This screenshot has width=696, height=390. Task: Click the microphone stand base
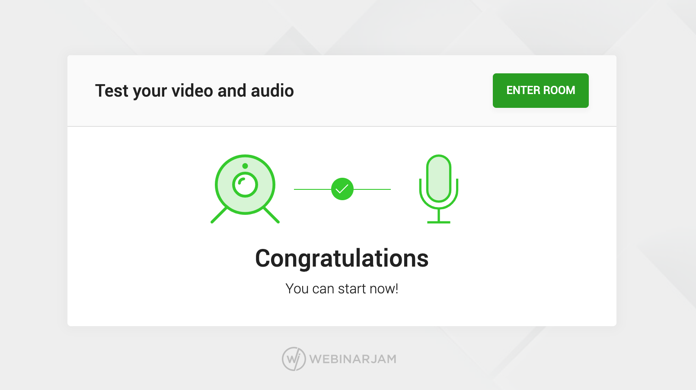[439, 222]
